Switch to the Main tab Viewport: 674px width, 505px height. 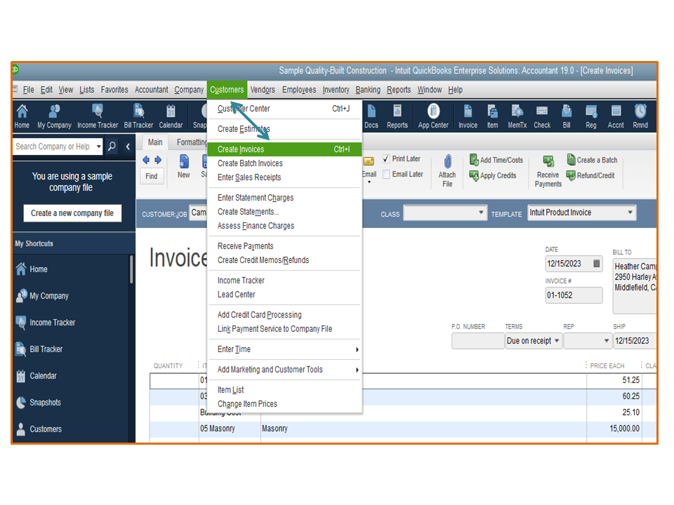pos(155,142)
